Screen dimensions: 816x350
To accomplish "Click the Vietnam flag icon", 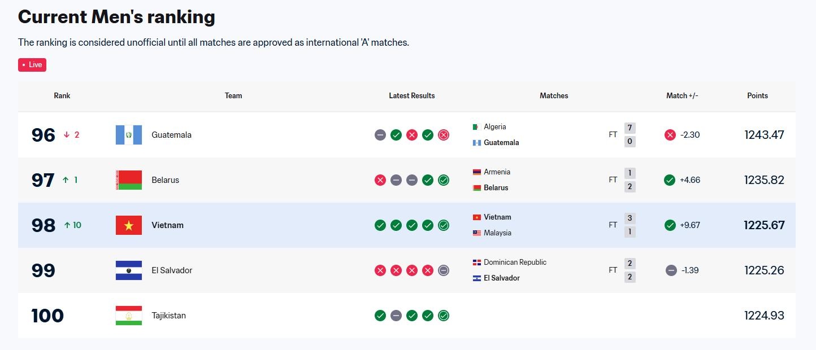I will pos(129,225).
